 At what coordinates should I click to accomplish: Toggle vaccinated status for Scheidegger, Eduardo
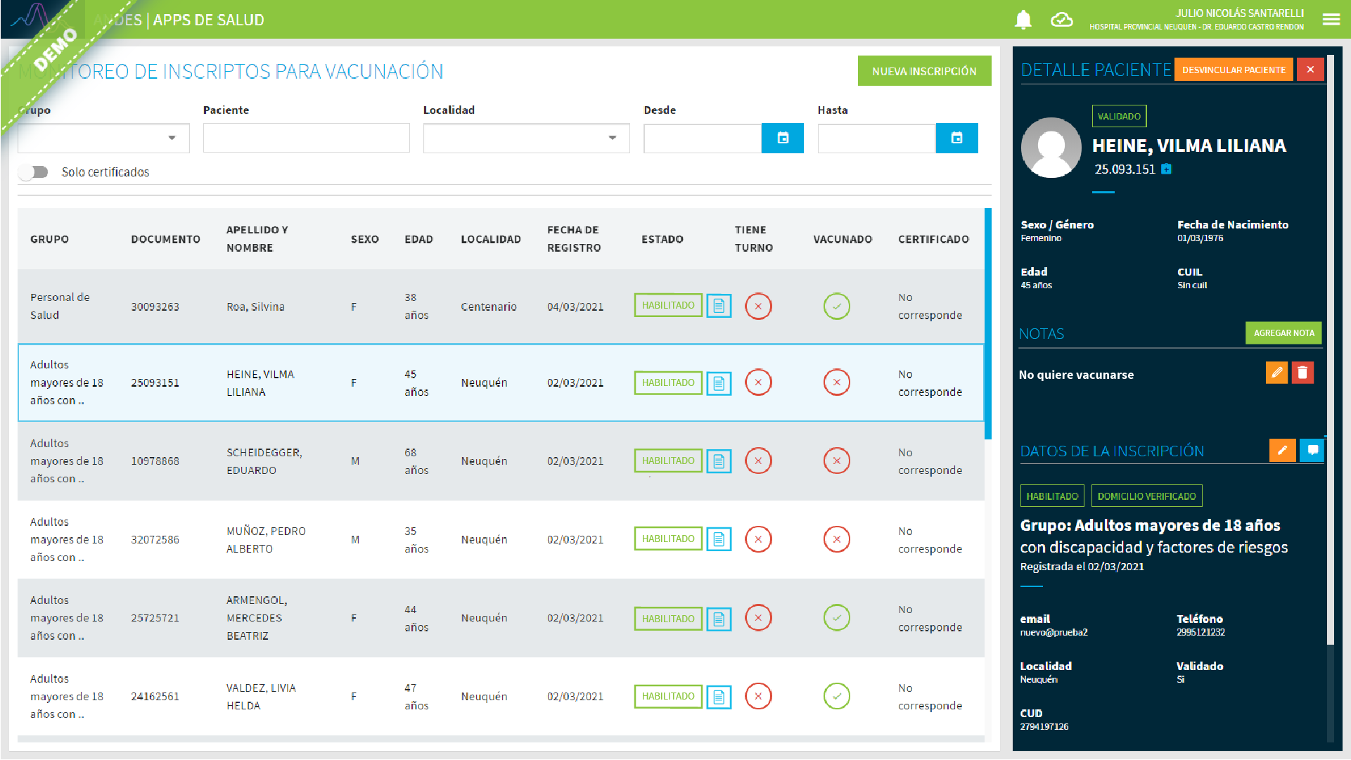click(x=836, y=461)
